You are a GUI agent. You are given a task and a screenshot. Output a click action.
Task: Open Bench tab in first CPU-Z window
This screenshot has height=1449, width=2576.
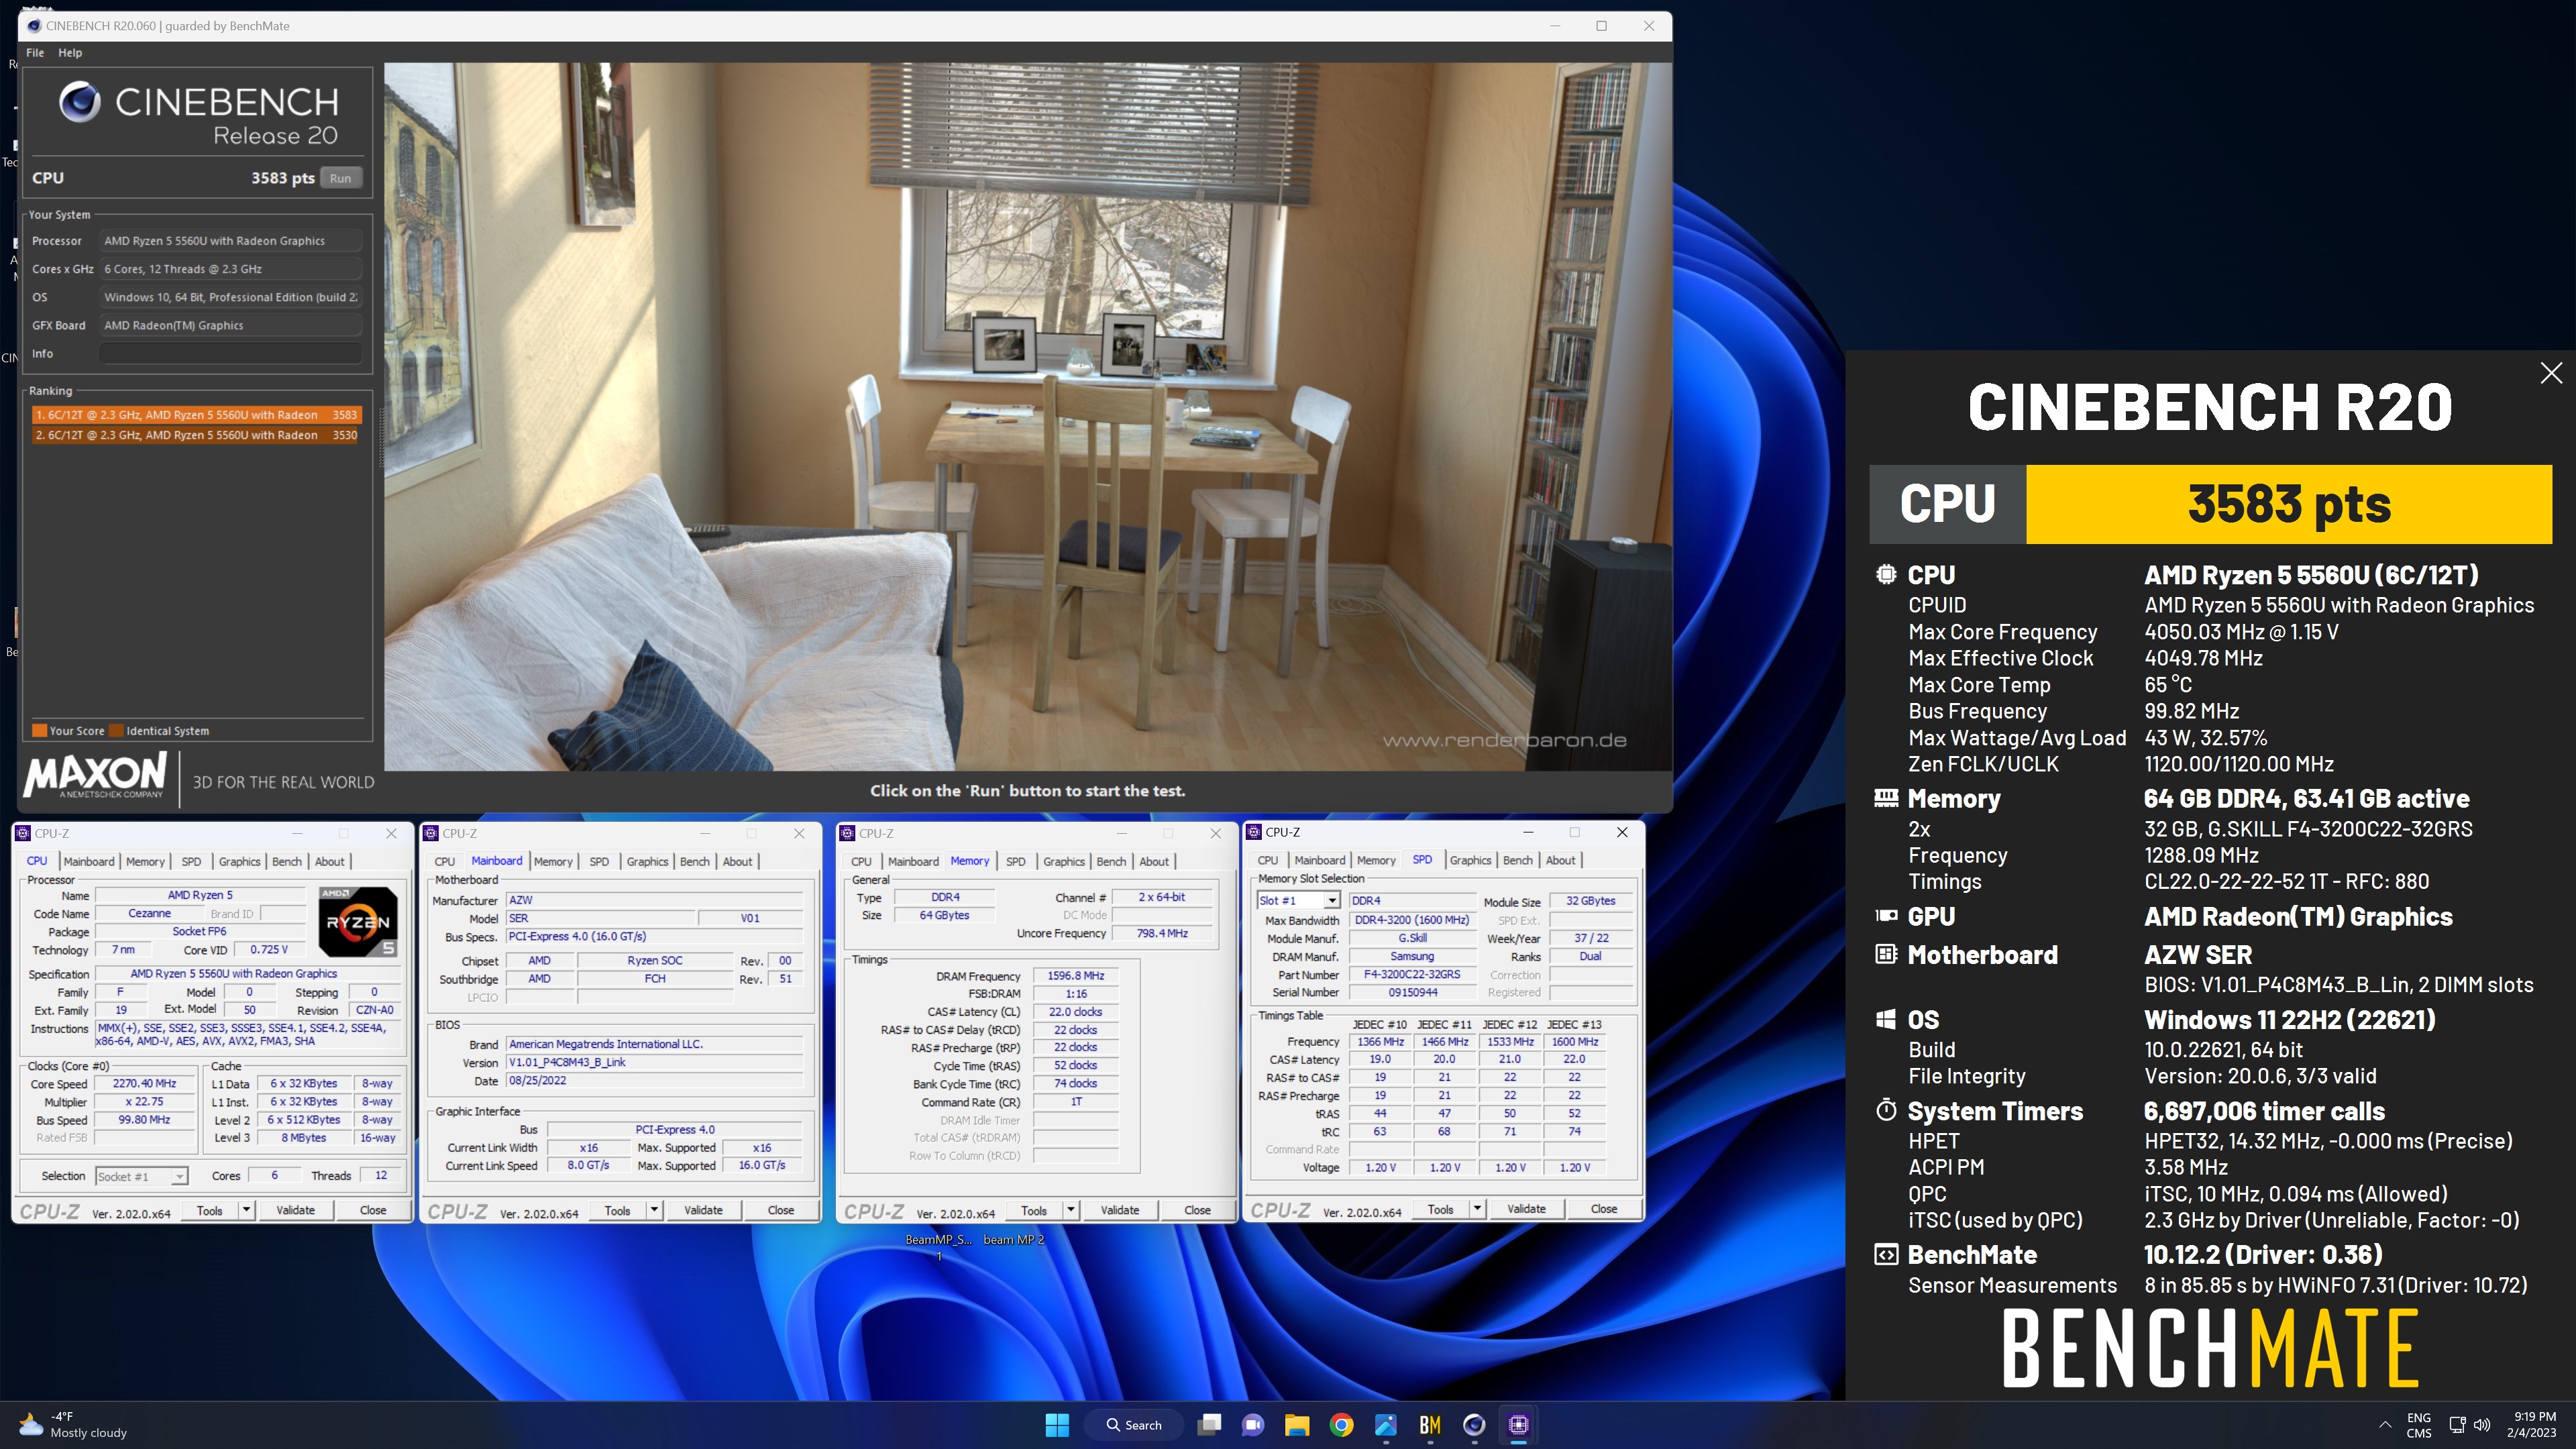[x=286, y=861]
